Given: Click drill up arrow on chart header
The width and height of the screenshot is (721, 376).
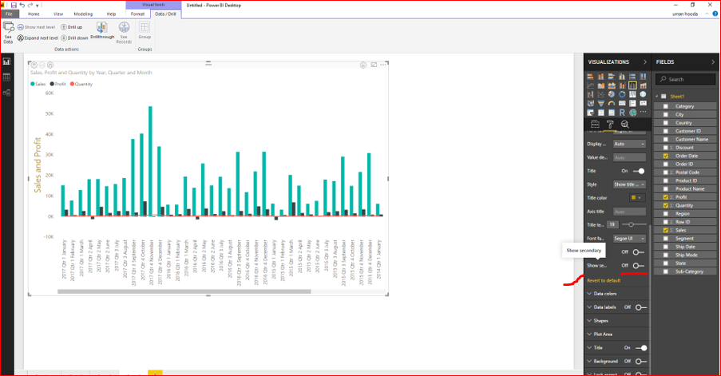Looking at the screenshot, I should (34, 65).
